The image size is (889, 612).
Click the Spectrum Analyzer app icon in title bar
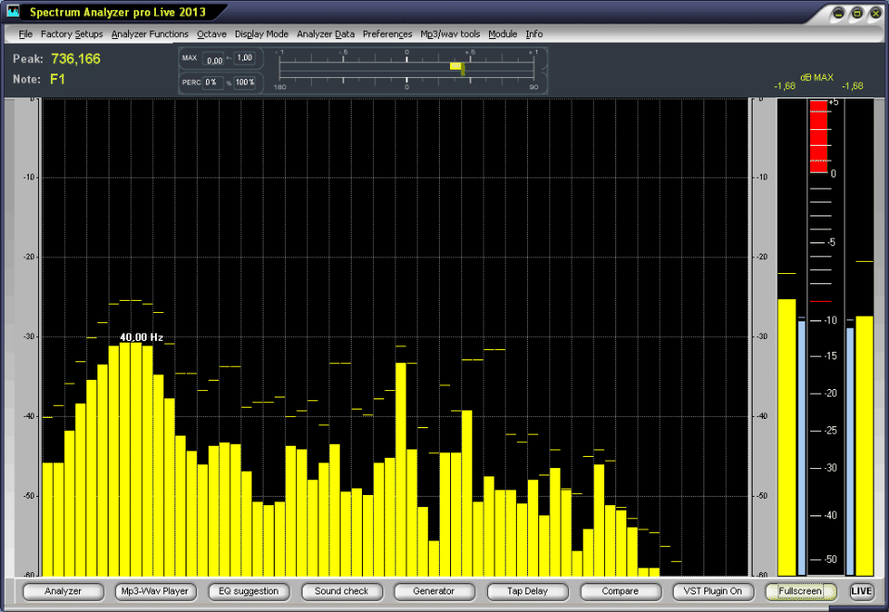13,12
